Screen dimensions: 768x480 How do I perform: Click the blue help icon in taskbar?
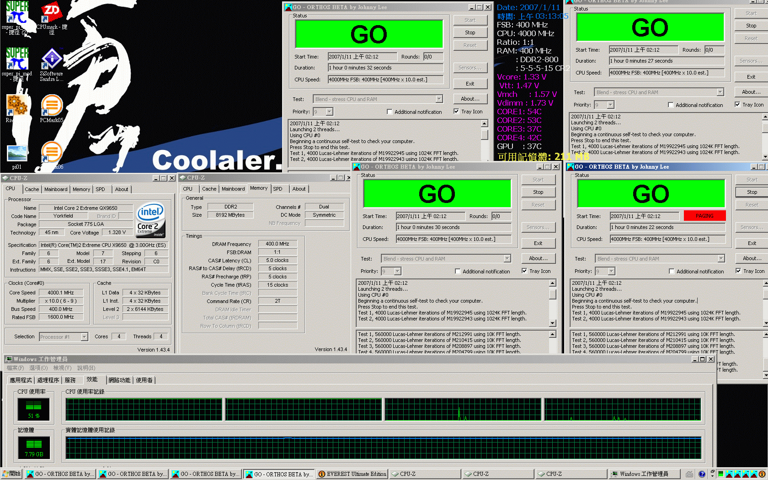point(702,474)
